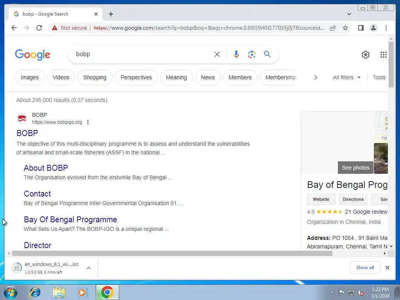This screenshot has width=400, height=300.
Task: Open Chrome three-dot menu
Action: click(x=386, y=28)
